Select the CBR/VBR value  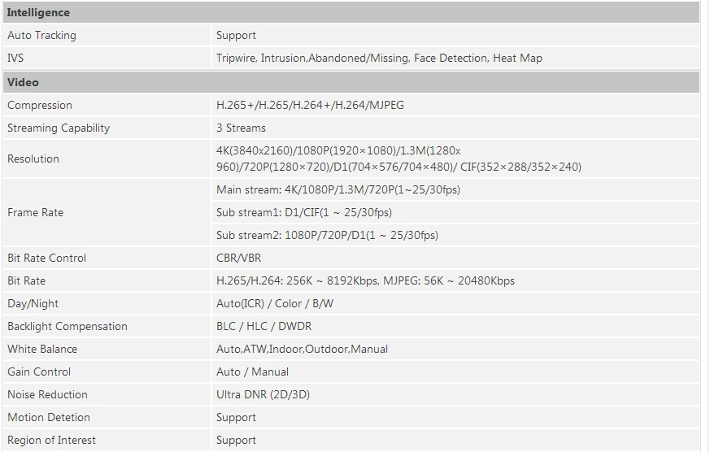point(239,259)
